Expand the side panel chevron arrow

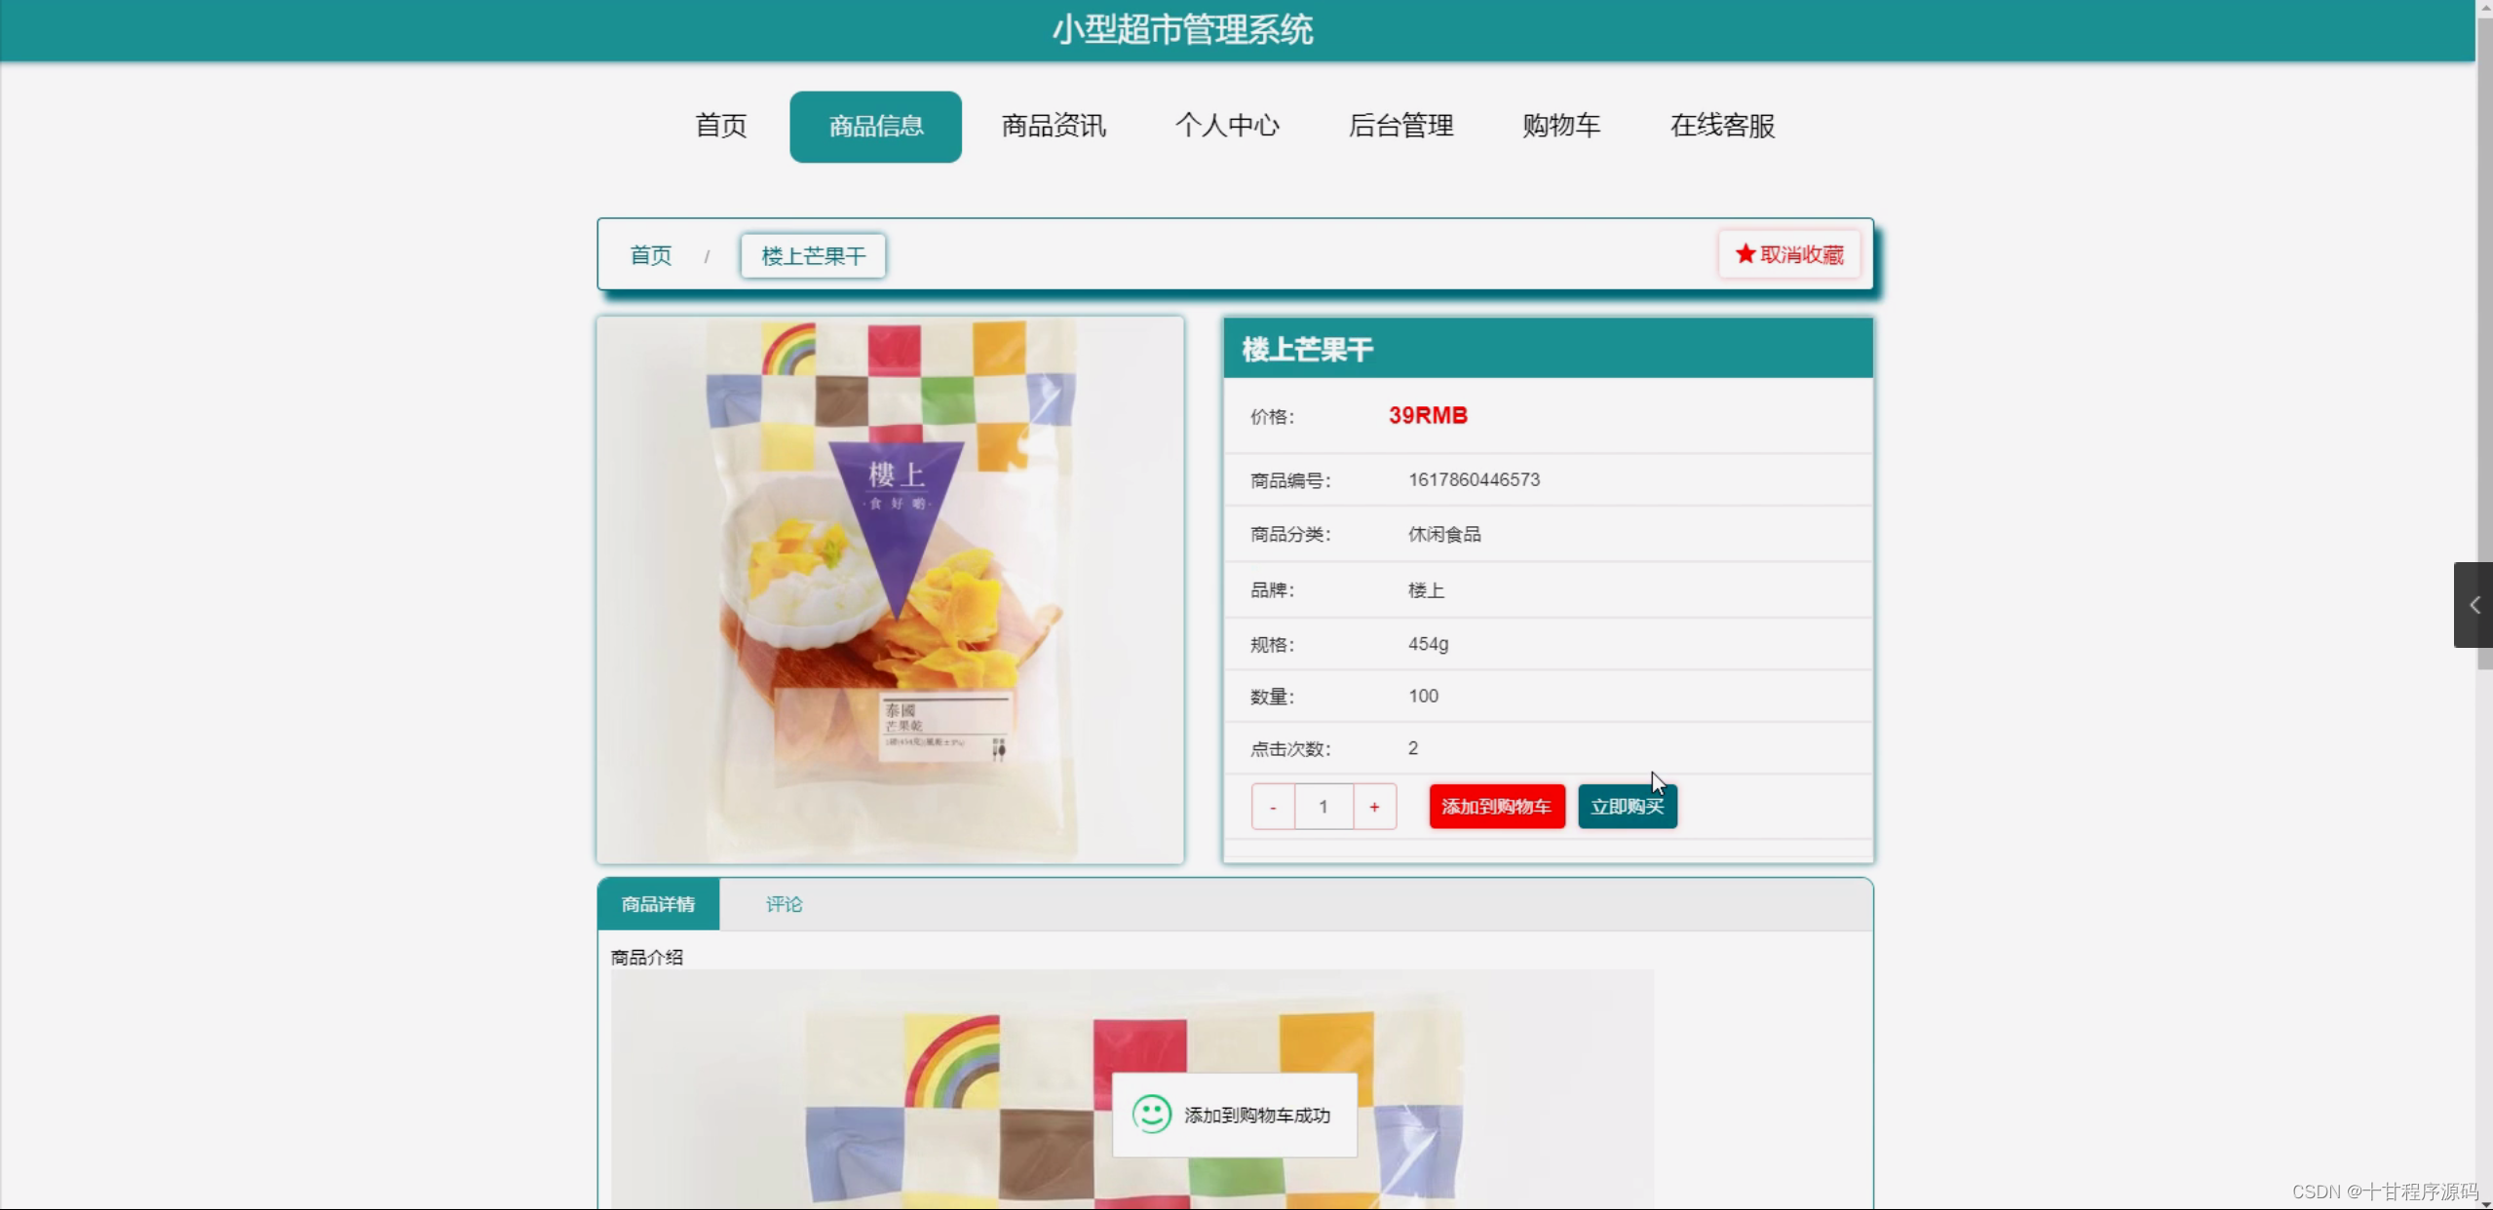pos(2474,605)
